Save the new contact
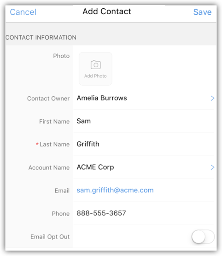Screen dimensions: 222x256 pyautogui.click(x=202, y=12)
